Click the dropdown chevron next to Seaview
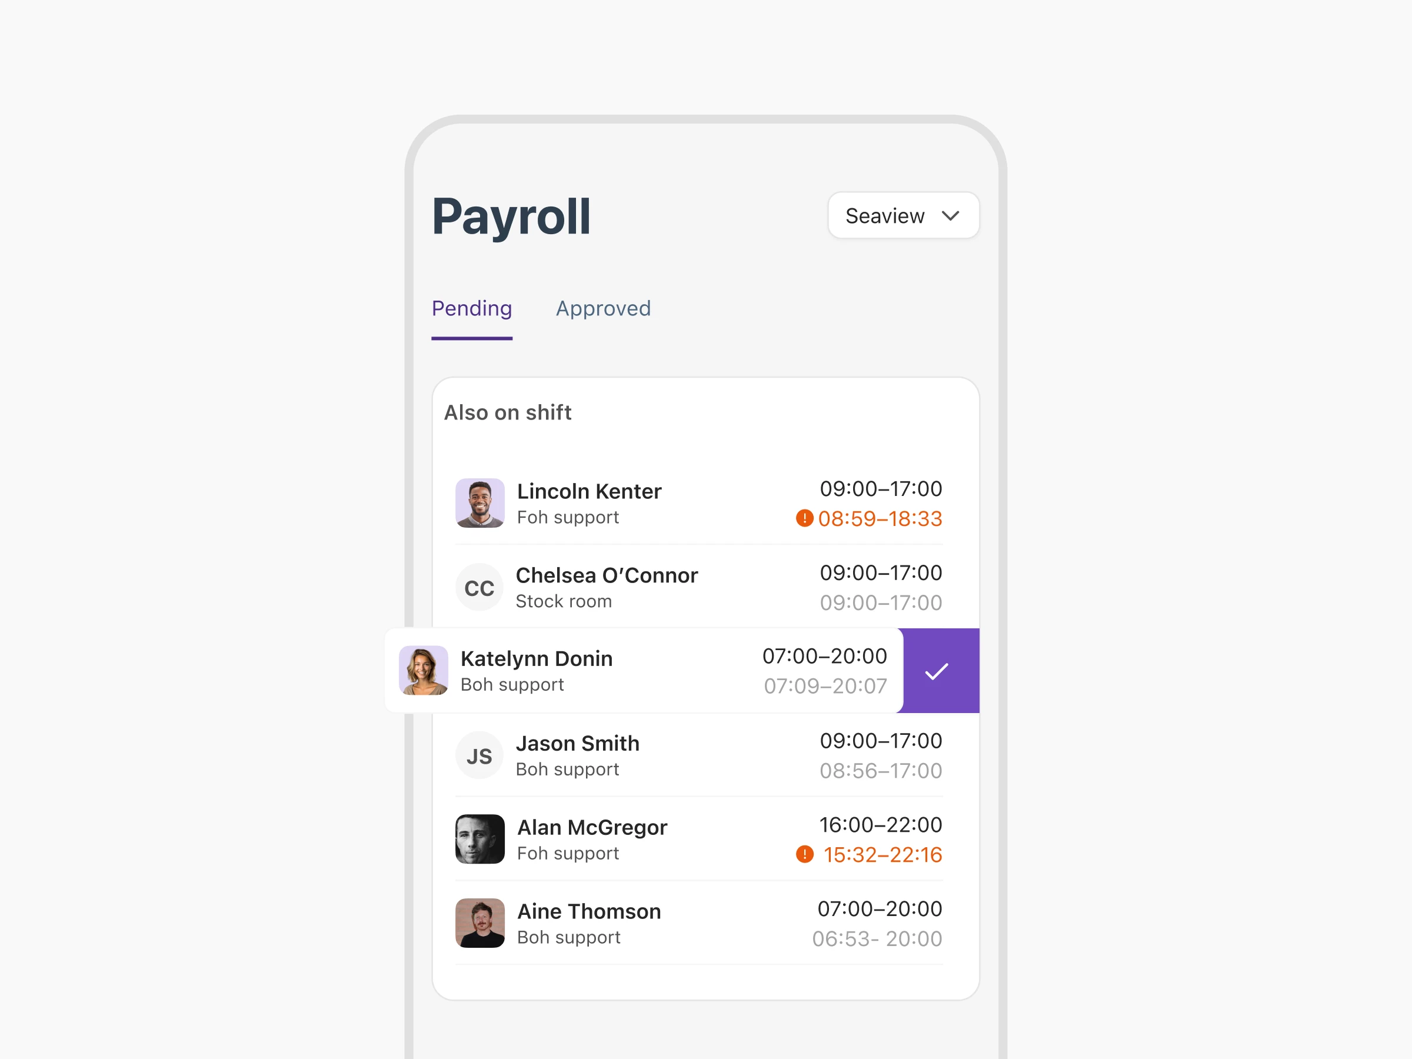1412x1059 pixels. tap(954, 216)
